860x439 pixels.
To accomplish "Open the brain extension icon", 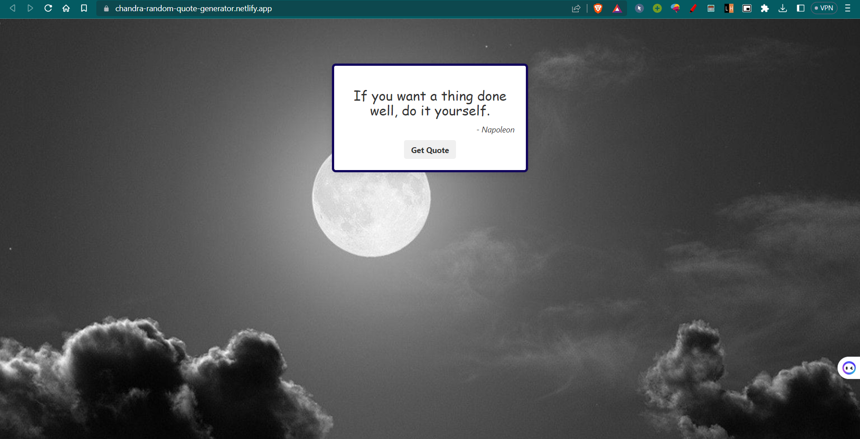I will point(675,8).
